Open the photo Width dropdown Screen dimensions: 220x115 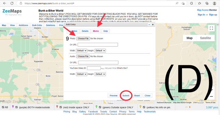82,50
